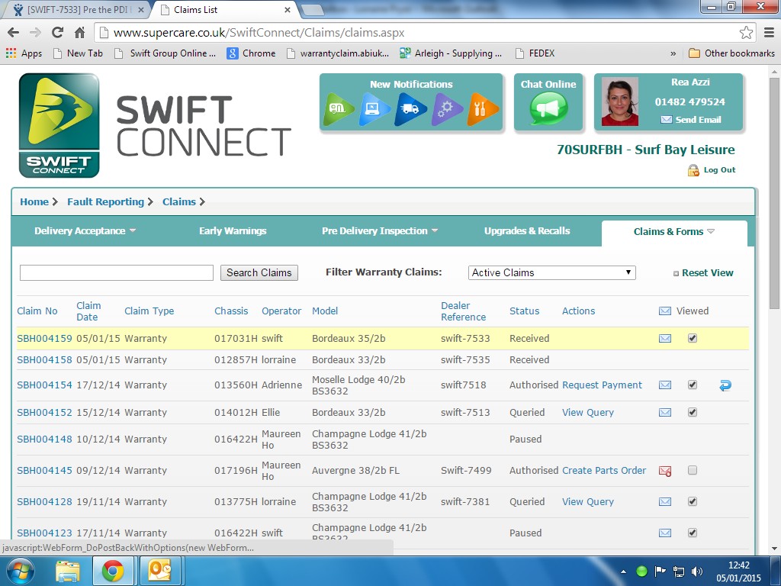Switch to the Upgrades & Recalls tab
781x586 pixels.
tap(527, 231)
